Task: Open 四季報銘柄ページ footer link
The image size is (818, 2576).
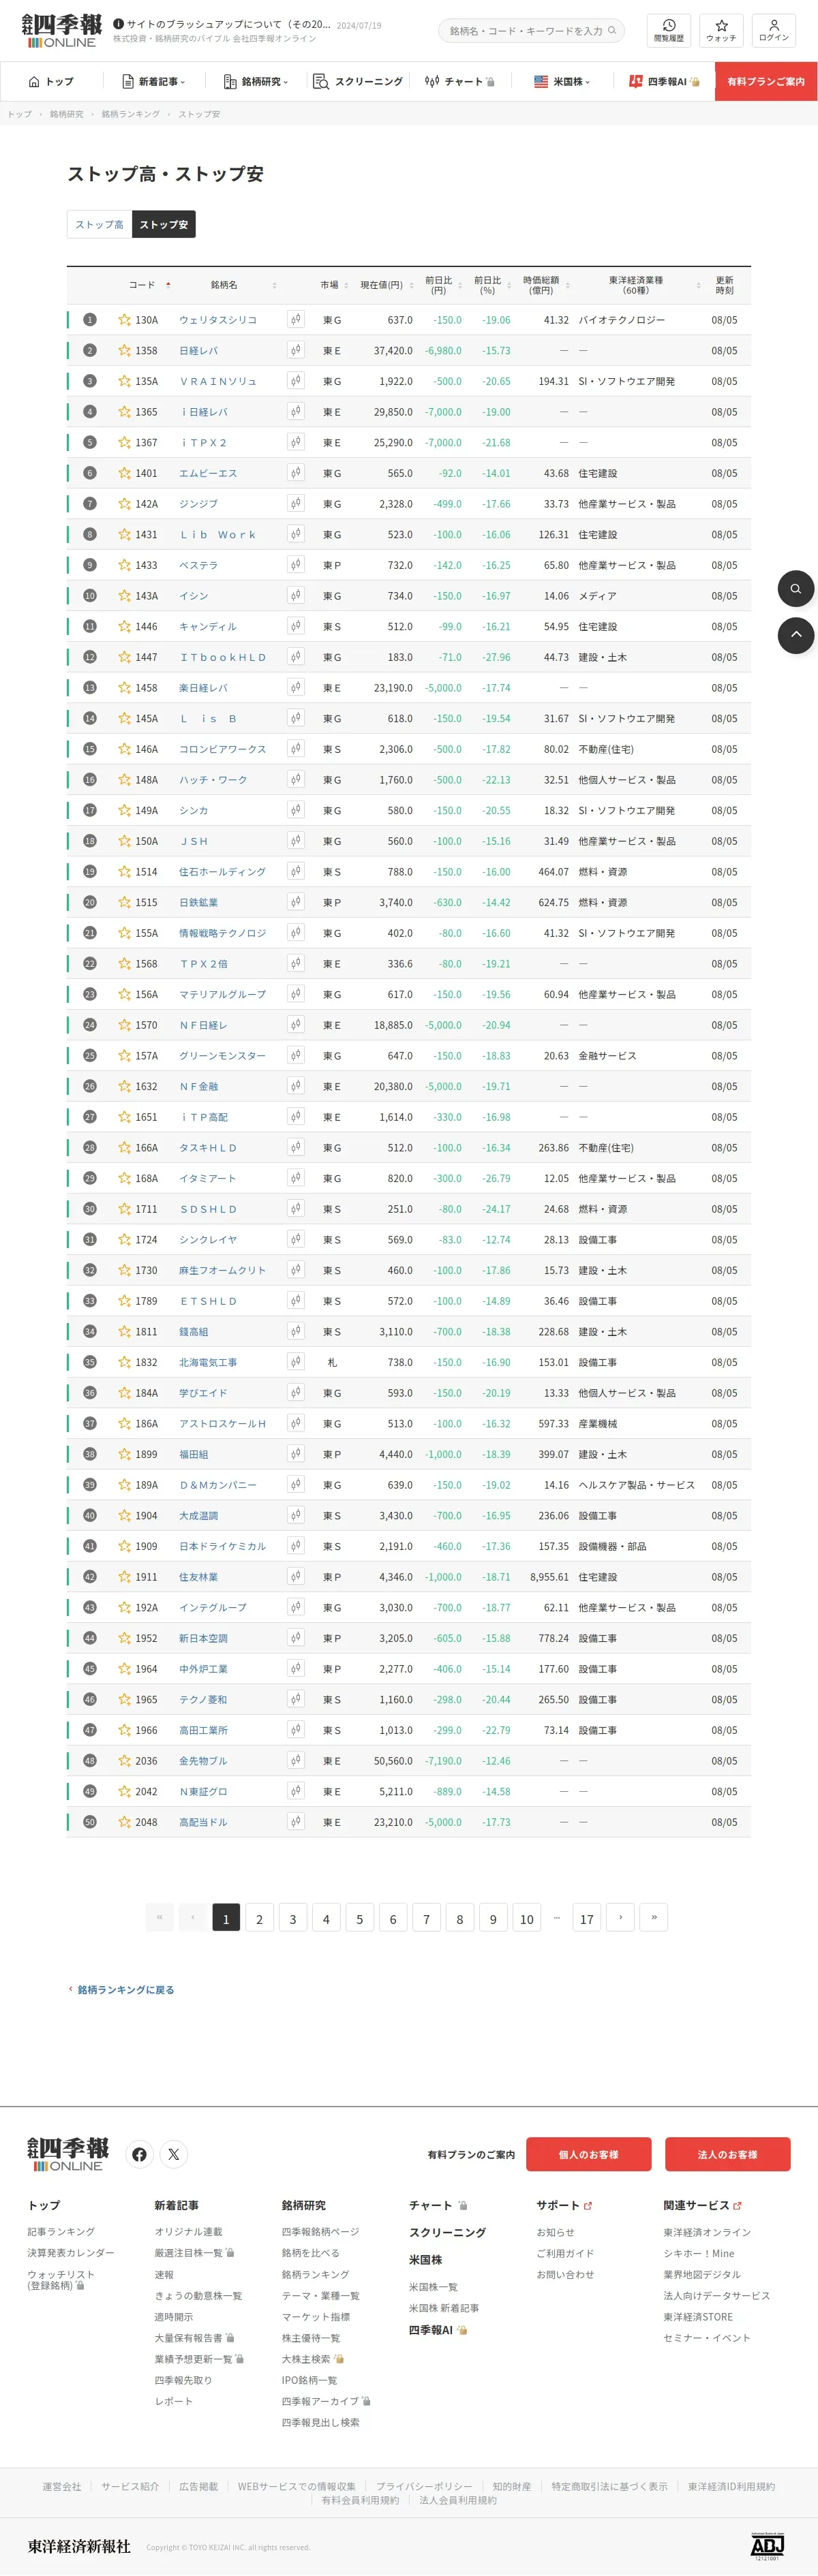Action: (x=320, y=2231)
